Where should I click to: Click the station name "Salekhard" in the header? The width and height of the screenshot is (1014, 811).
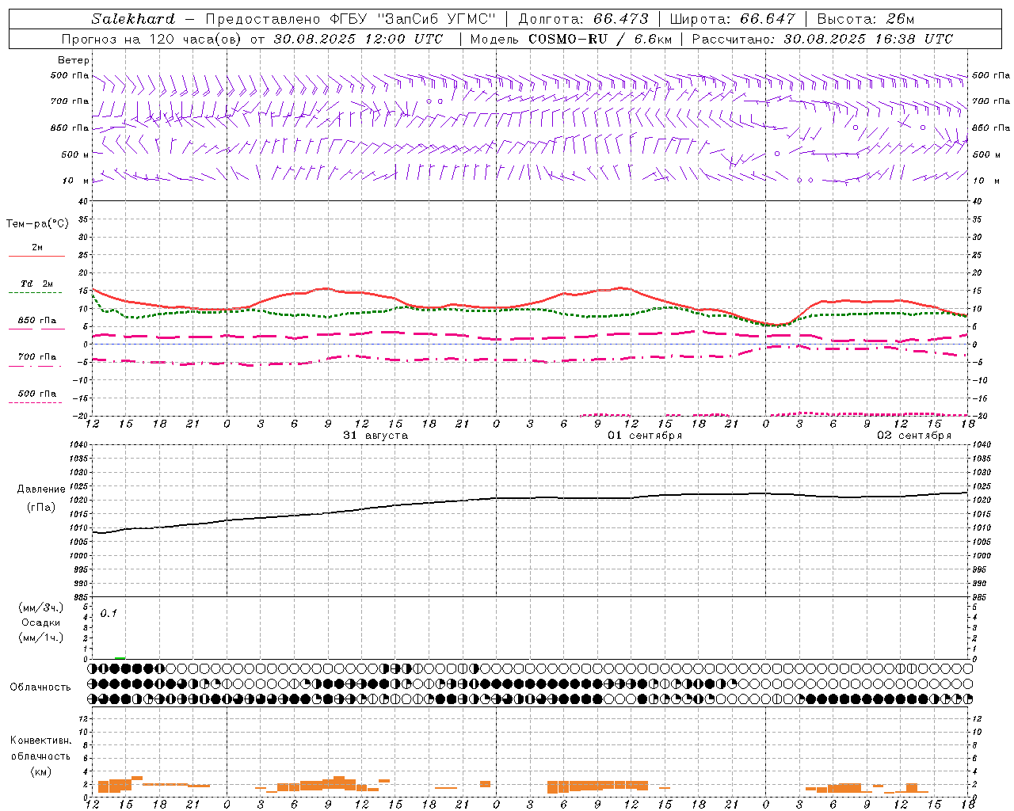[133, 19]
